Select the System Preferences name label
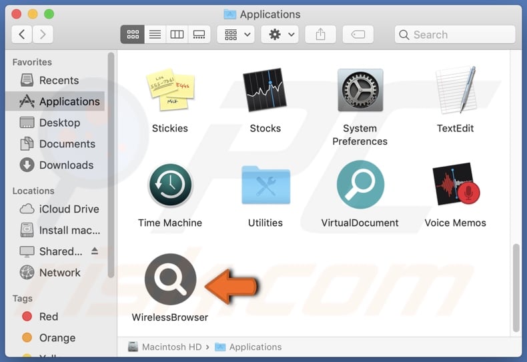Screen dimensions: 527x362 click(x=360, y=135)
